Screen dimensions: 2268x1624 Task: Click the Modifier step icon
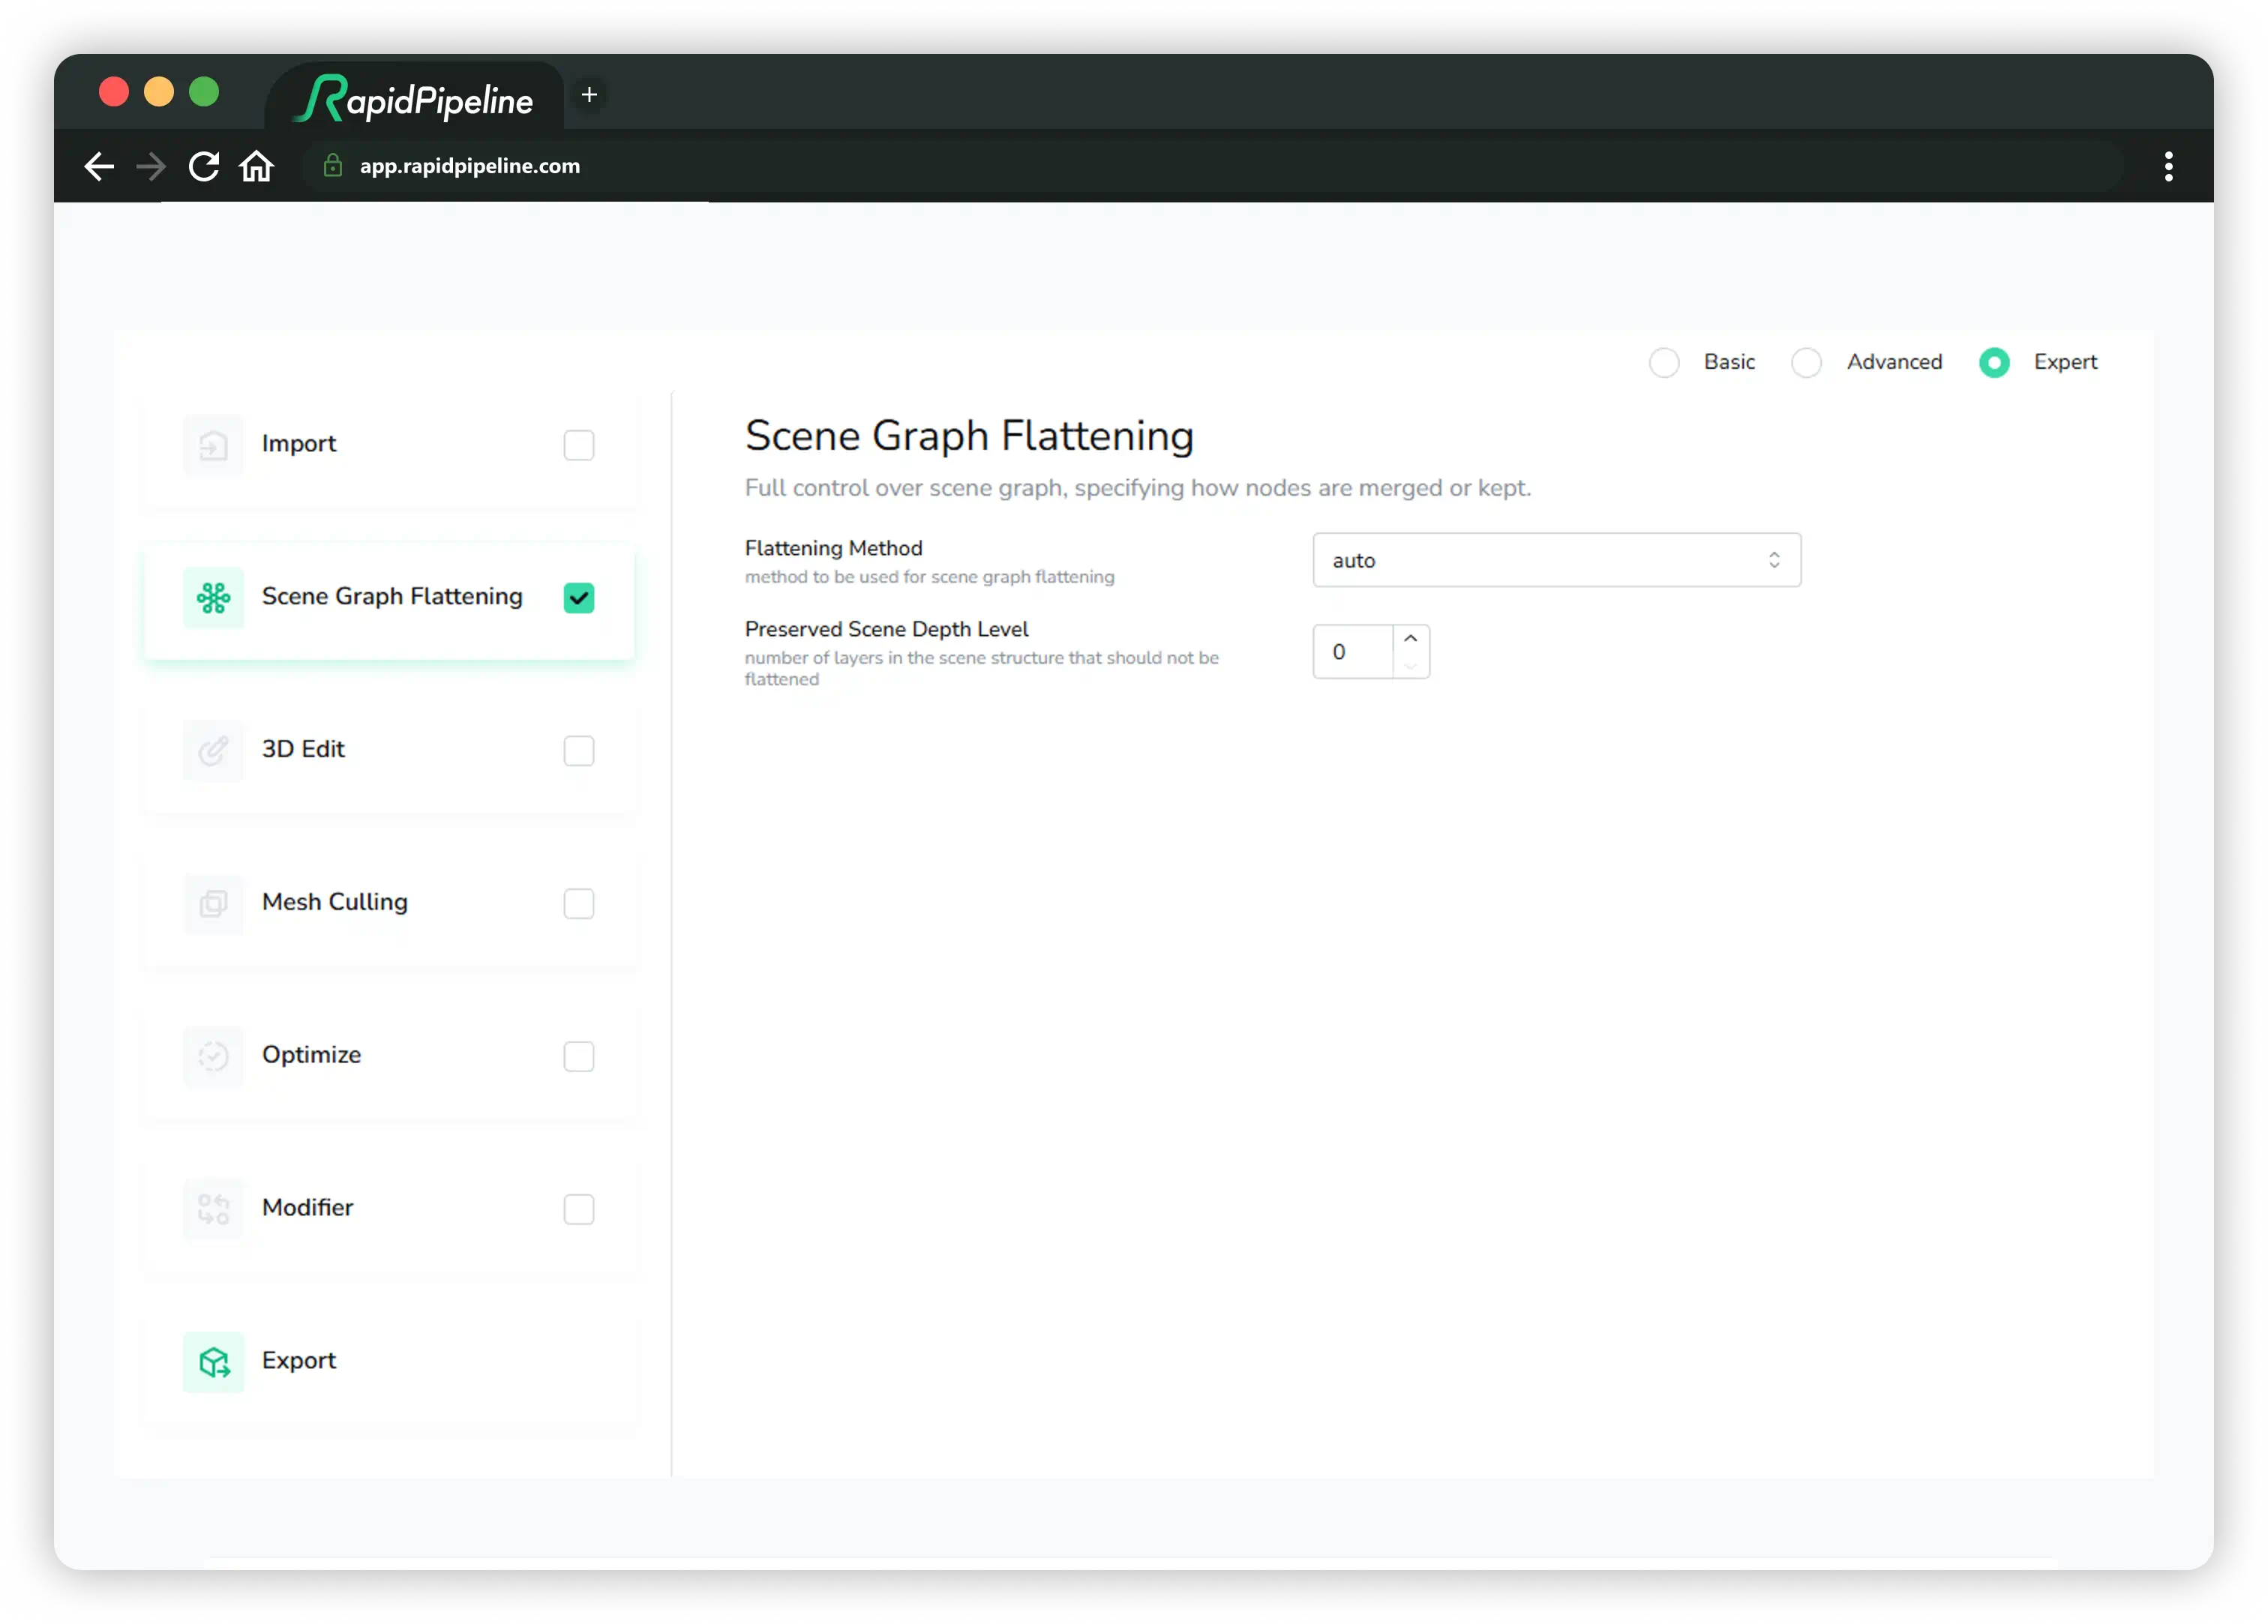click(213, 1209)
